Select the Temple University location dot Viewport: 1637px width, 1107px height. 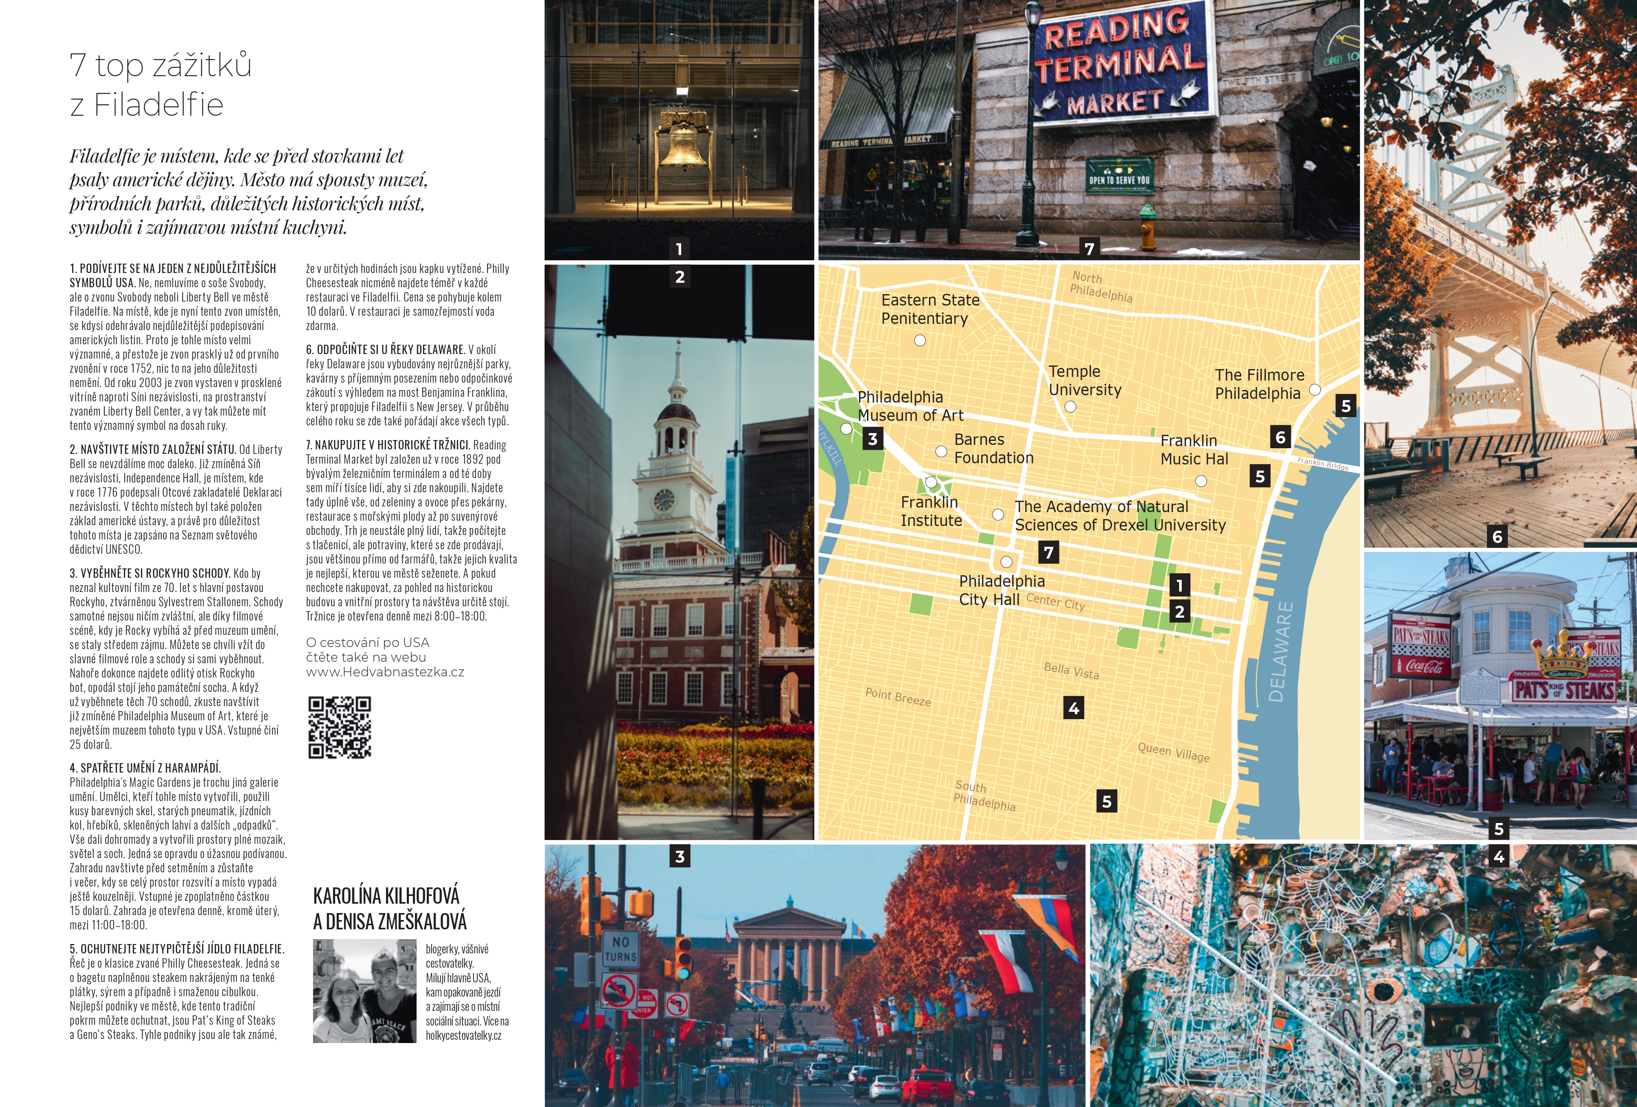click(x=1070, y=406)
